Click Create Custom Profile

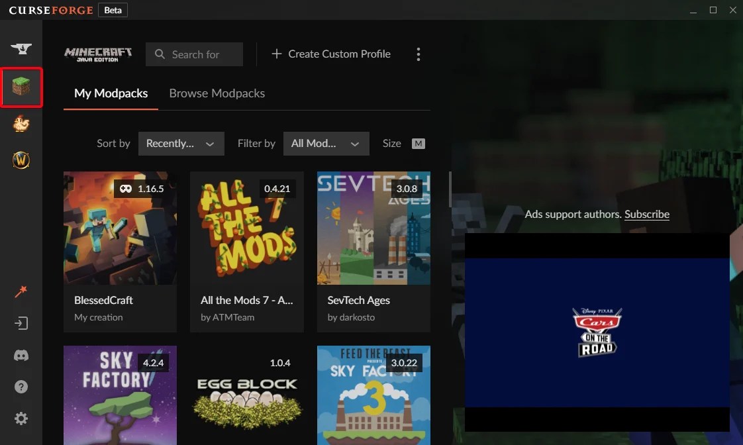coord(330,54)
